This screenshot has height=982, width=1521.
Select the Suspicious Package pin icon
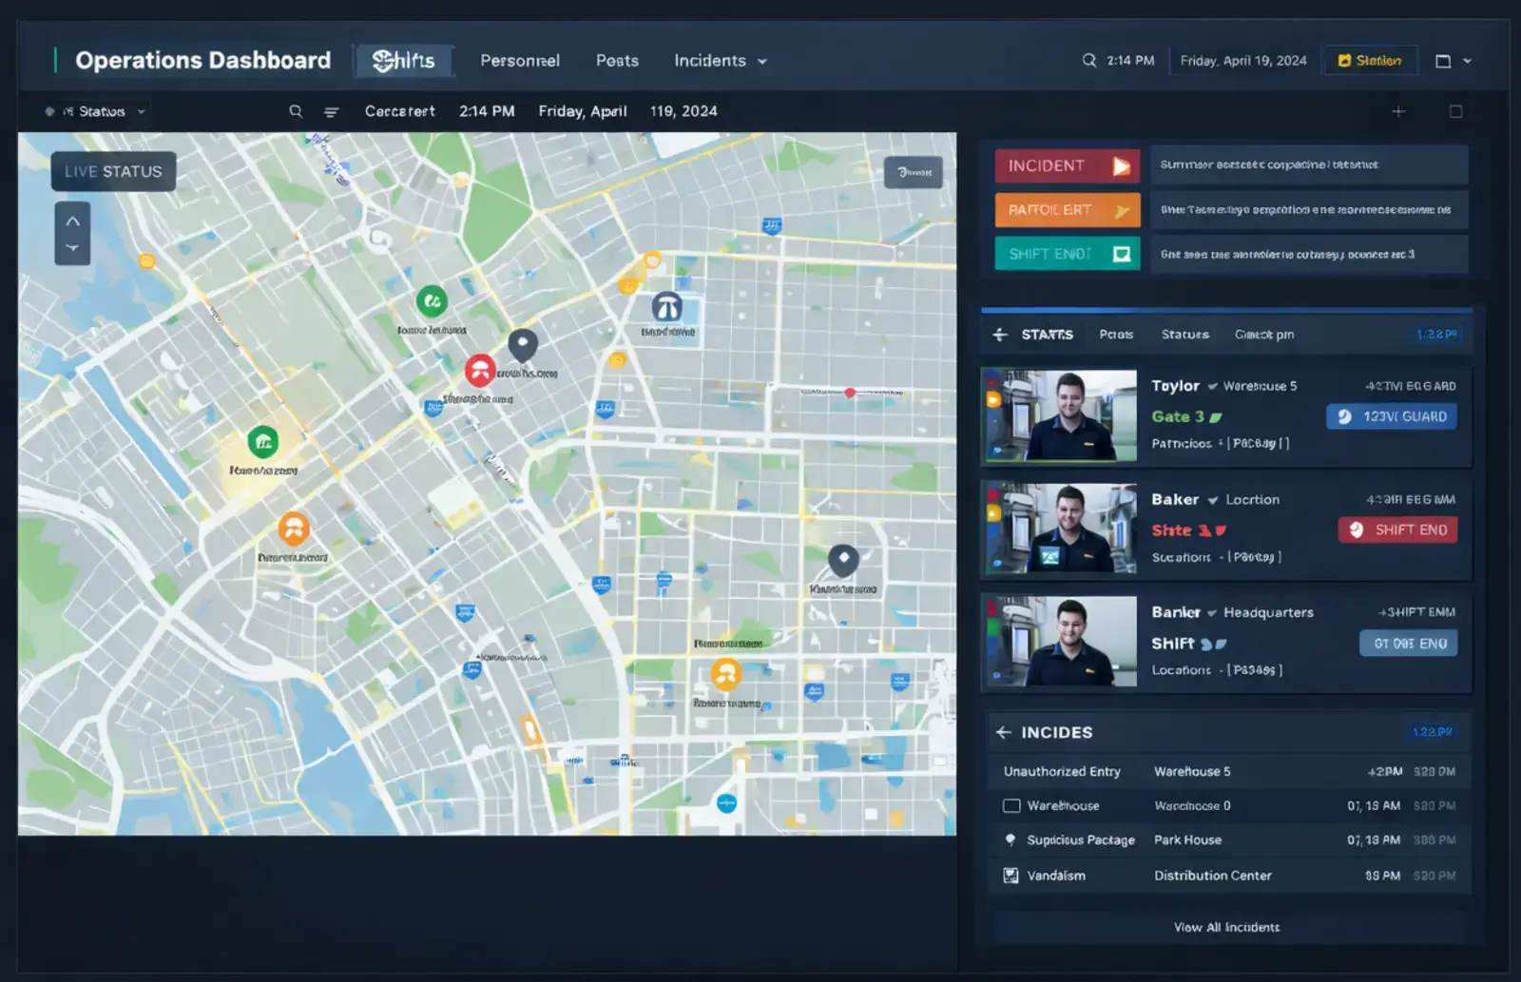(x=1011, y=839)
